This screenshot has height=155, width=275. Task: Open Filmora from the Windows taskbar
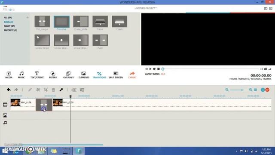pos(79,151)
